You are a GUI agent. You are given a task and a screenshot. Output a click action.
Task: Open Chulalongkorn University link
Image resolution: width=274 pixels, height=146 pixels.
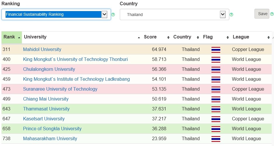(x=49, y=69)
